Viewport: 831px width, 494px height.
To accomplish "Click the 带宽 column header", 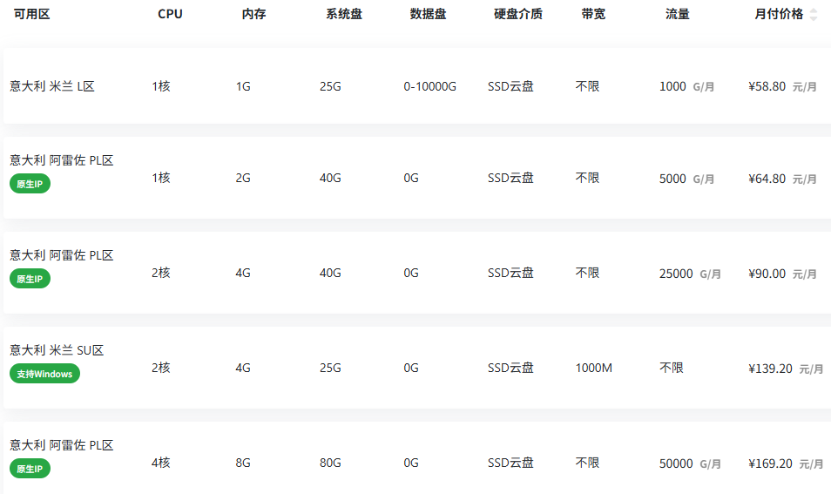I will [593, 15].
